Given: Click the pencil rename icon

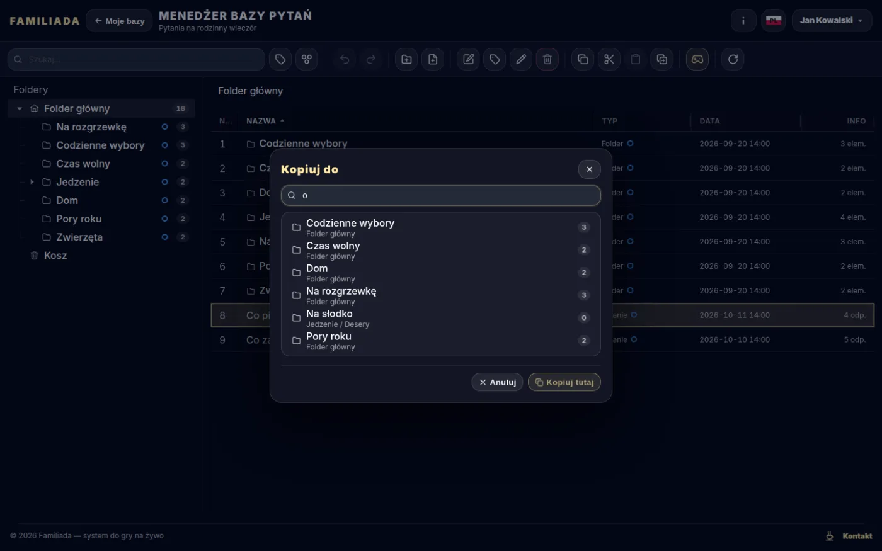Looking at the screenshot, I should (x=521, y=59).
